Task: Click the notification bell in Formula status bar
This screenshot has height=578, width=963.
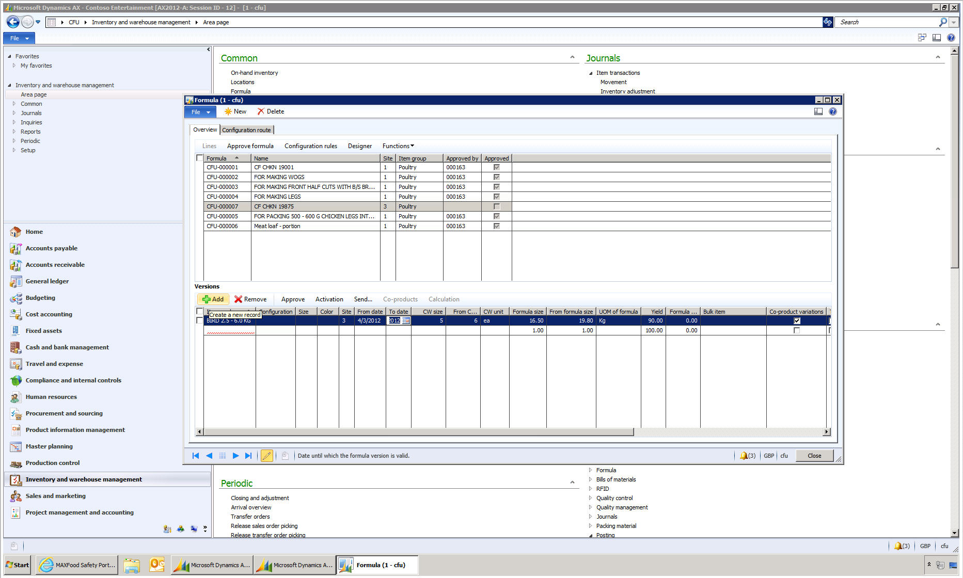Action: pyautogui.click(x=744, y=456)
